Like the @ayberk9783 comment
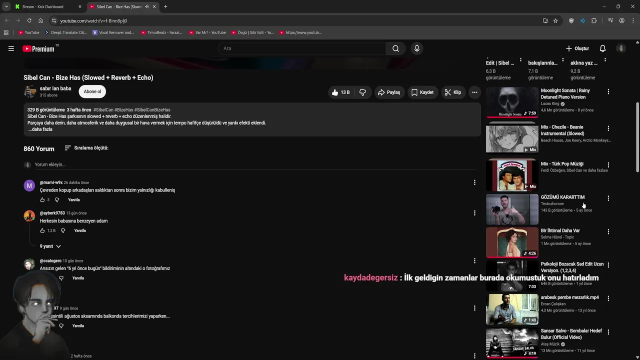640x360 pixels. click(x=42, y=230)
